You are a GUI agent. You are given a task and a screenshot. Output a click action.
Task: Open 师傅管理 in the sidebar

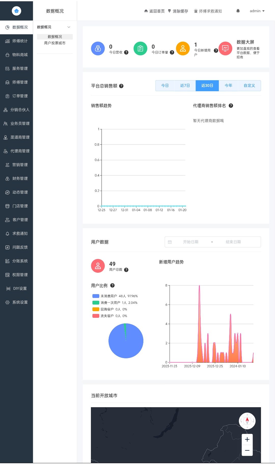[x=17, y=82]
